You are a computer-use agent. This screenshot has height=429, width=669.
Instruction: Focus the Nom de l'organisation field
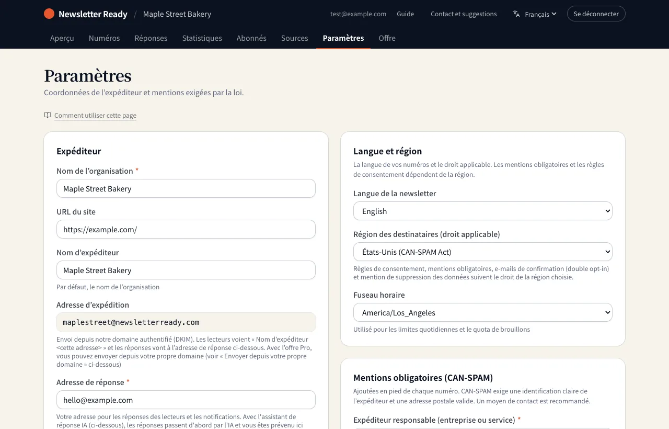click(186, 188)
